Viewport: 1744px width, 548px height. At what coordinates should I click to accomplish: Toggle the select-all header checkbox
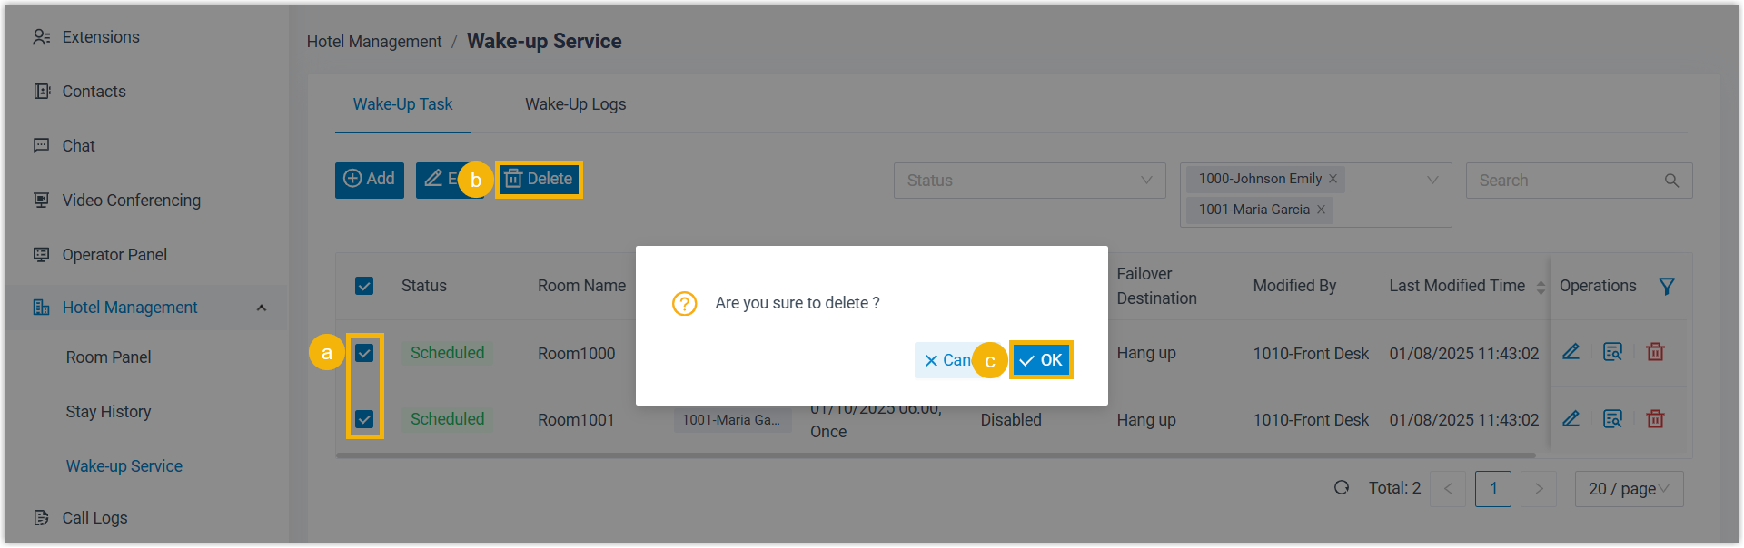click(364, 287)
